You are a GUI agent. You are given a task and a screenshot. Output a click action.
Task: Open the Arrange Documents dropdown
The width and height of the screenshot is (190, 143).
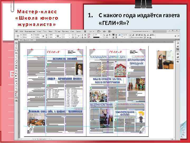110,31
